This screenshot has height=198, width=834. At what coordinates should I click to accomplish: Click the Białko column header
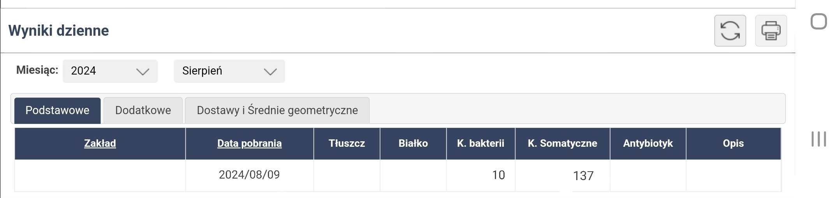[413, 143]
